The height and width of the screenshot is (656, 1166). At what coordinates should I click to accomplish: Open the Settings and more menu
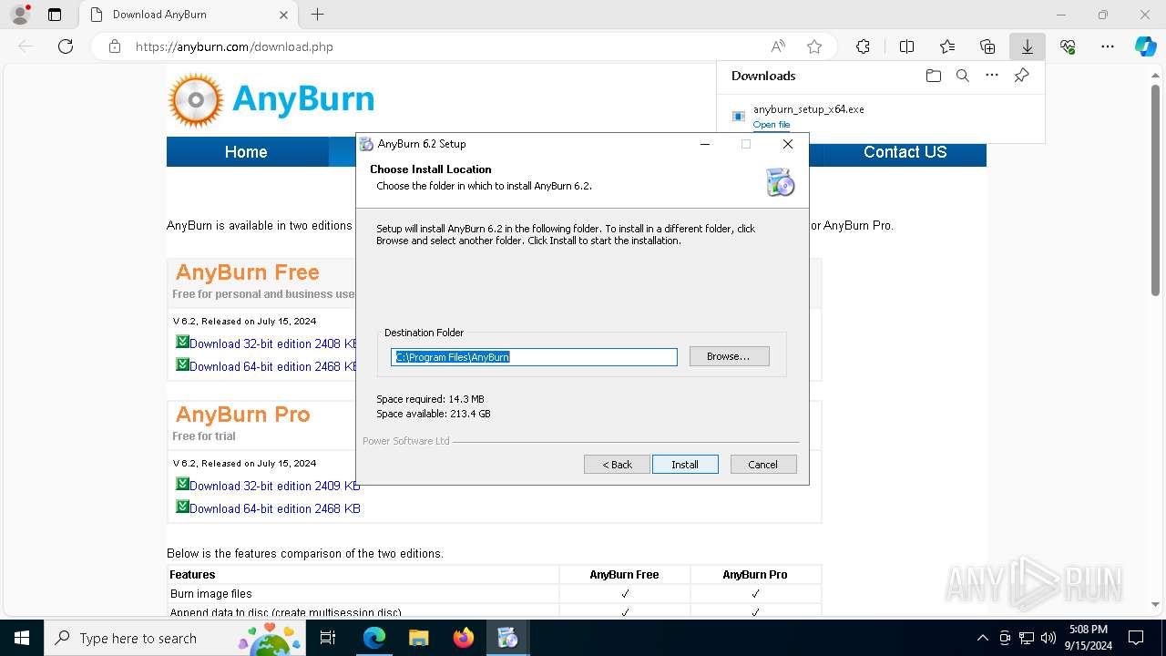point(1108,46)
